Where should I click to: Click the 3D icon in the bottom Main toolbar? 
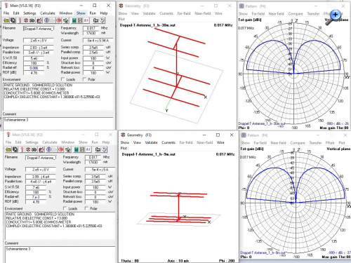(x=34, y=149)
